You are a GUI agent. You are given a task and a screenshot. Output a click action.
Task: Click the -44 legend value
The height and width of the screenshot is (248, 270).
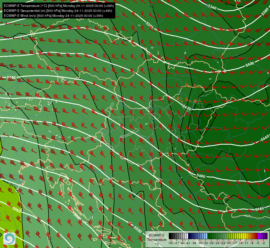tap(182, 243)
